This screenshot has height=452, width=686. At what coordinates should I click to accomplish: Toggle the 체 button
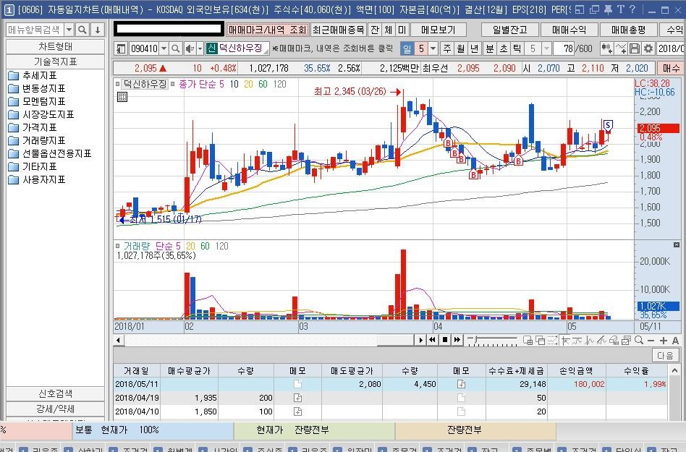point(388,30)
